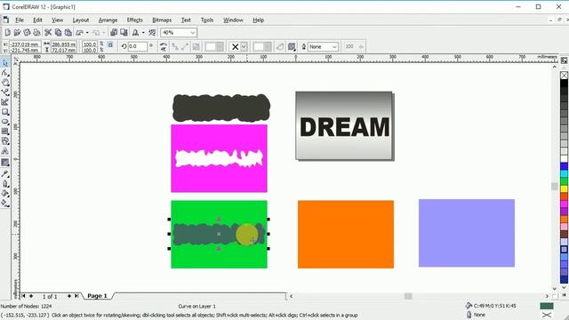The height and width of the screenshot is (320, 569).
Task: Select the Freehand tool in toolbox
Action: coord(5,92)
